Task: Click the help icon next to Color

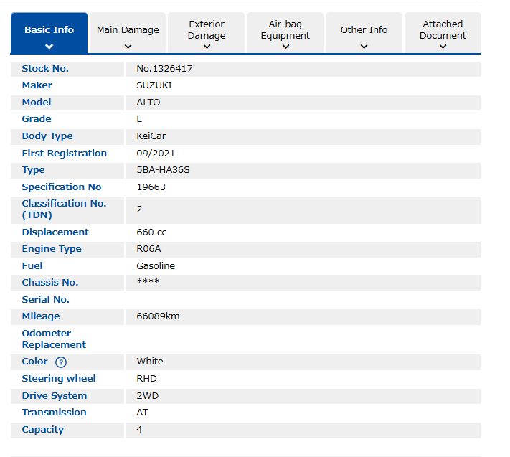Action: pyautogui.click(x=60, y=362)
